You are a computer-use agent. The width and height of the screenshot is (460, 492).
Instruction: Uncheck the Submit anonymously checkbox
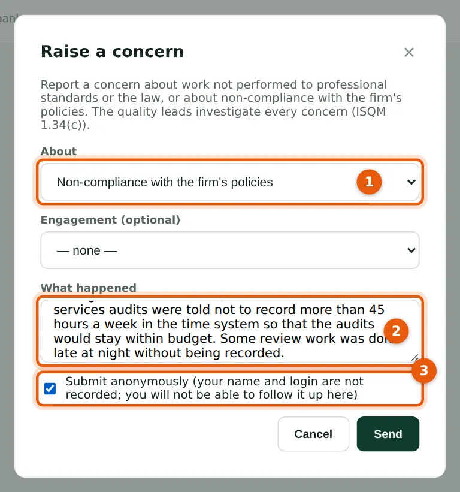[x=50, y=388]
